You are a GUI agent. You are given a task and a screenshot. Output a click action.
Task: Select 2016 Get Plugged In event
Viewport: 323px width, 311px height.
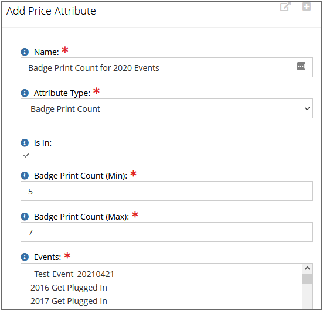[69, 288]
